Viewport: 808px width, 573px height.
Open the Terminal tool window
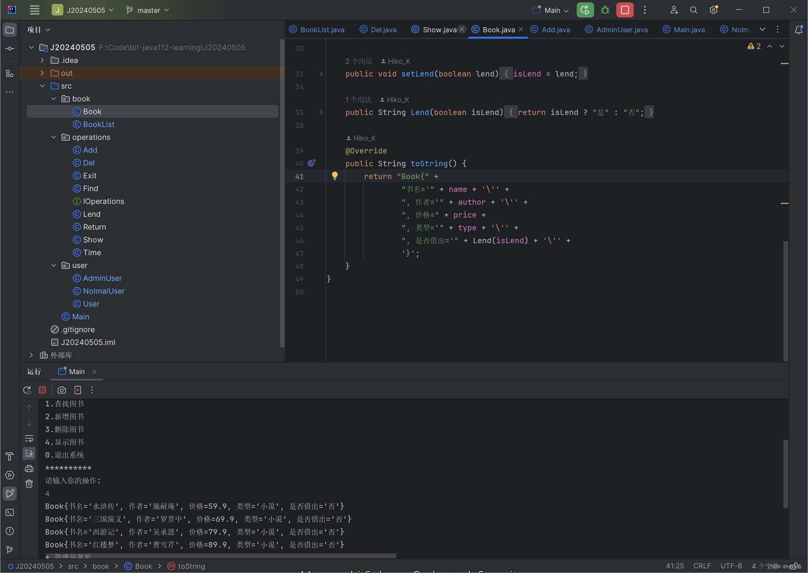10,512
